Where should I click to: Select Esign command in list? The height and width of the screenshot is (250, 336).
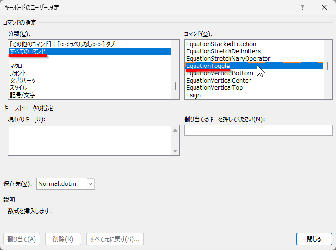tap(254, 95)
